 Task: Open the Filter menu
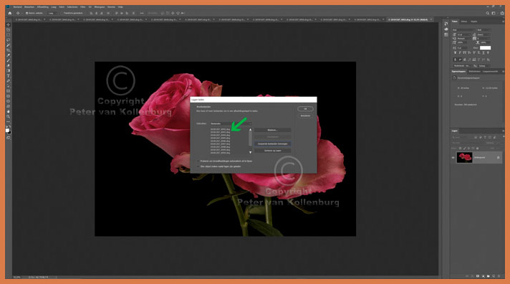coord(83,7)
